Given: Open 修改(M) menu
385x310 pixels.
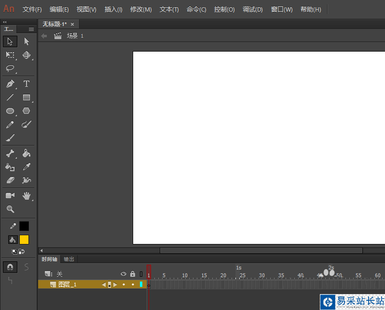Looking at the screenshot, I should pyautogui.click(x=141, y=9).
